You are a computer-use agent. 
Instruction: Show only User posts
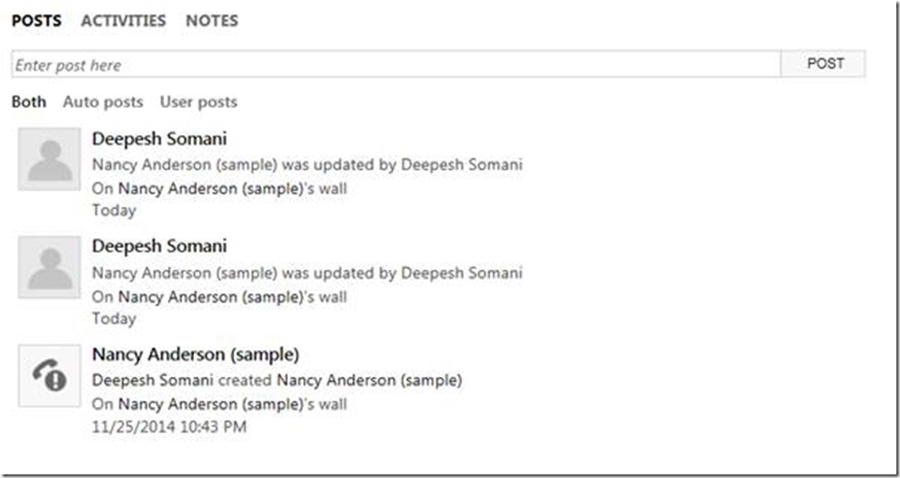[x=199, y=102]
